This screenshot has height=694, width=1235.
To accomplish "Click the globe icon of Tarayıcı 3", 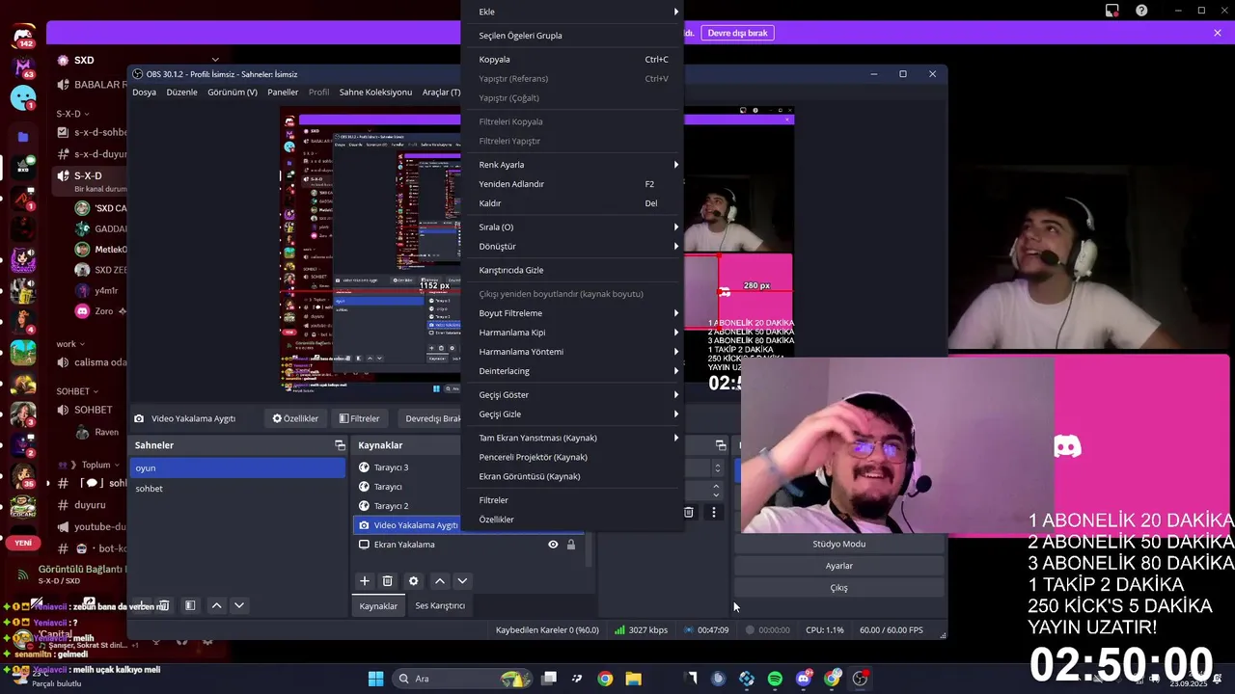I will (x=364, y=467).
